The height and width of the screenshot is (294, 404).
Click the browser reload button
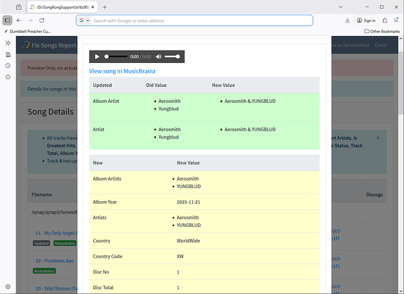pyautogui.click(x=42, y=21)
